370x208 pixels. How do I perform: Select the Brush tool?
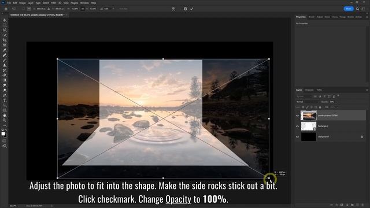click(x=4, y=60)
